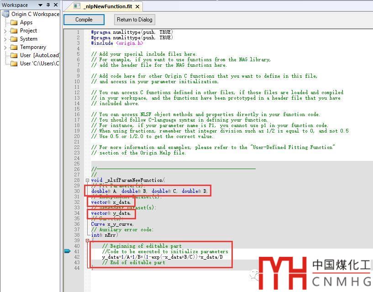
Task: Click the '// Auxilary error code:' comment
Action: click(122, 229)
